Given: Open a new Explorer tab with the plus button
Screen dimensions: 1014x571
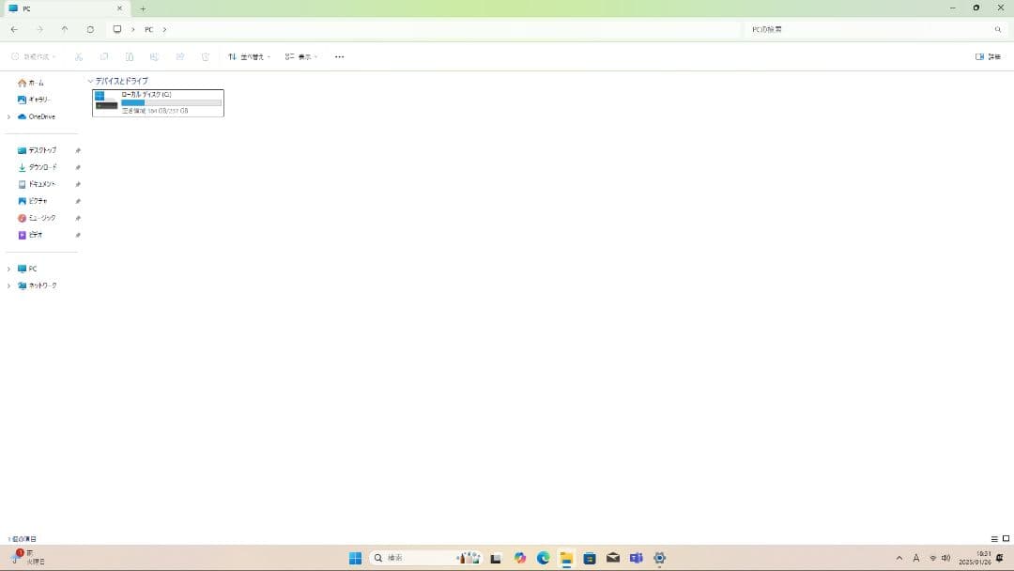Looking at the screenshot, I should coord(143,8).
